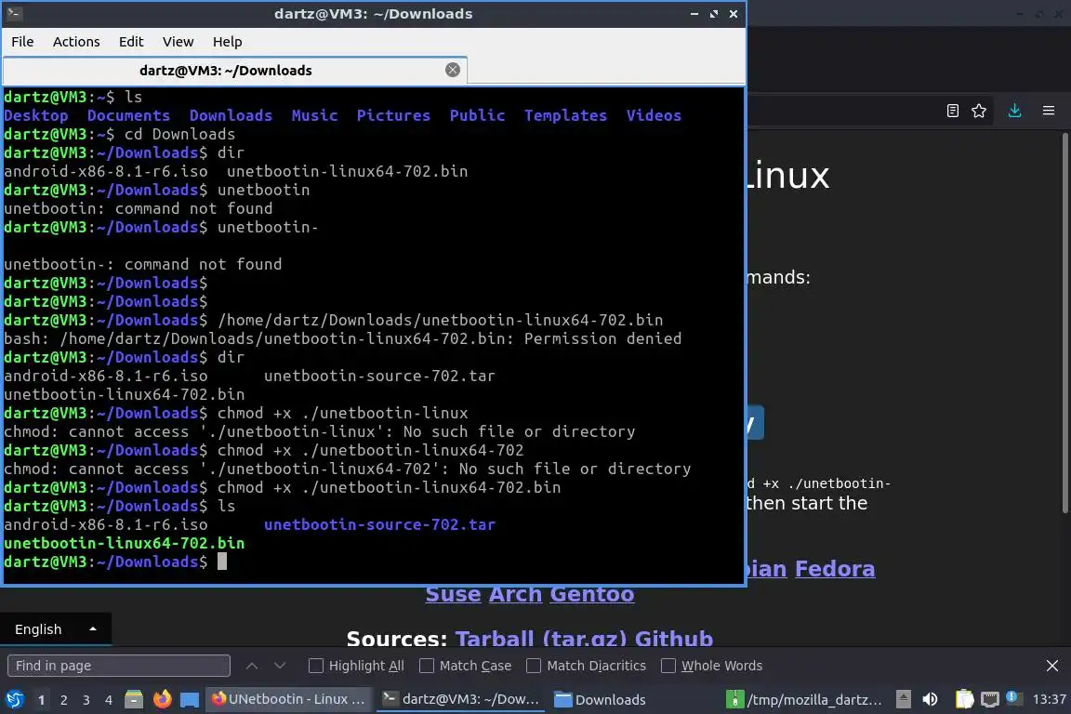This screenshot has height=714, width=1071.
Task: Open the Firefox hamburger menu
Action: (1049, 111)
